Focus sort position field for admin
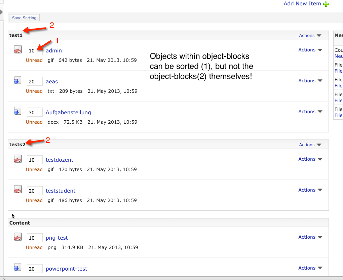The height and width of the screenshot is (280, 343). [x=35, y=51]
